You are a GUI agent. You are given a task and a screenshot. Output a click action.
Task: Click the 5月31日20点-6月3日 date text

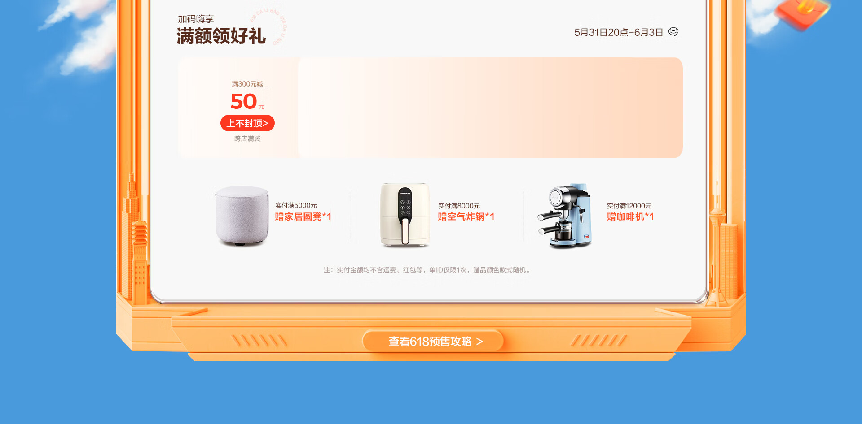coord(619,32)
